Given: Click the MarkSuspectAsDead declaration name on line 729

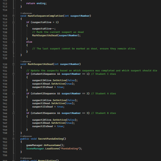Looking at the screenshot, I should pyautogui.click(x=40, y=64).
